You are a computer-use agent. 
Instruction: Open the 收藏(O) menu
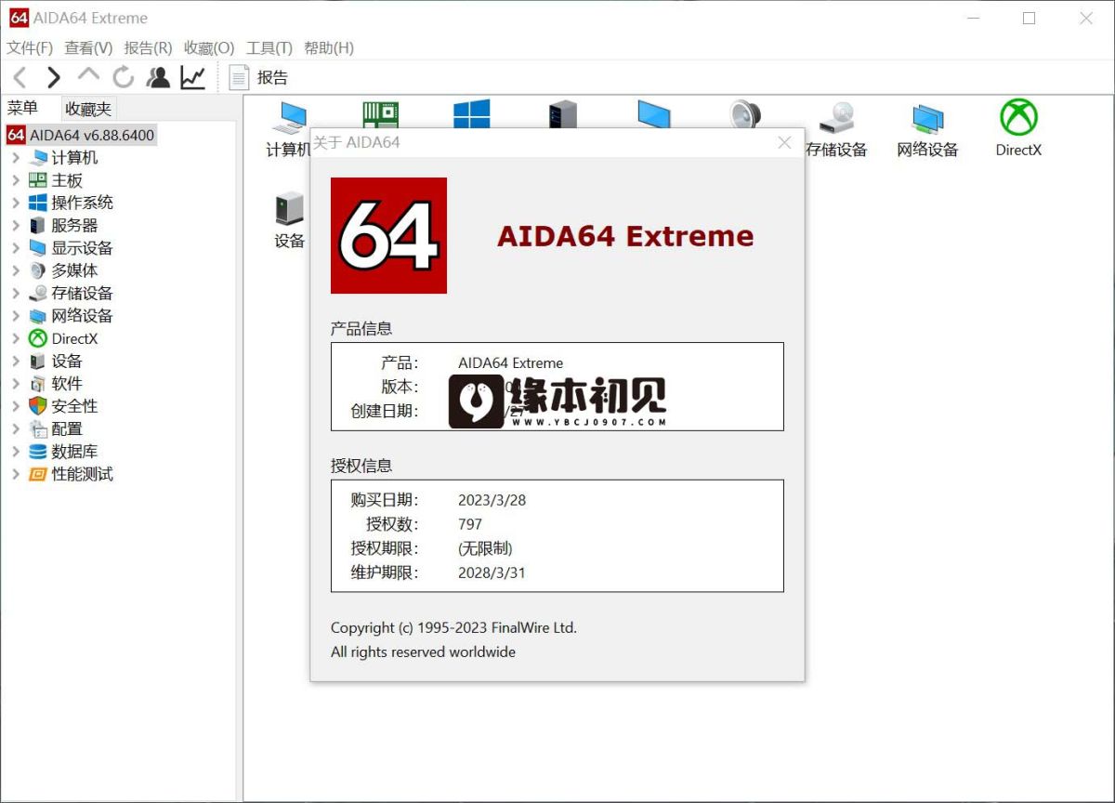pyautogui.click(x=209, y=47)
